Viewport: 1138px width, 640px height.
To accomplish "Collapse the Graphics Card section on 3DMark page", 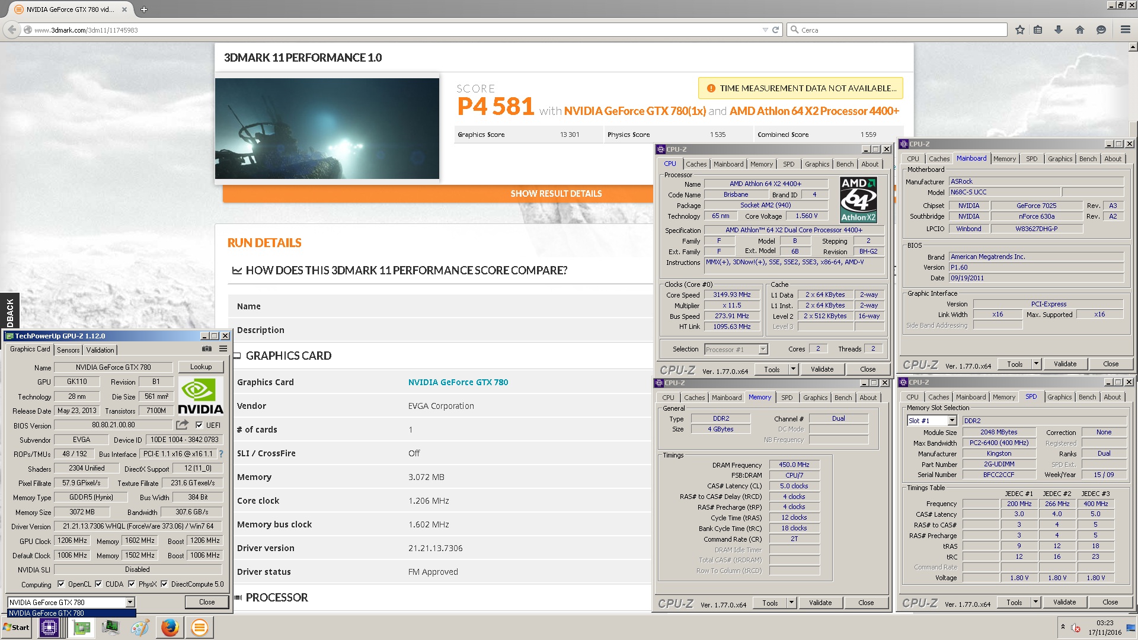I will click(x=237, y=356).
